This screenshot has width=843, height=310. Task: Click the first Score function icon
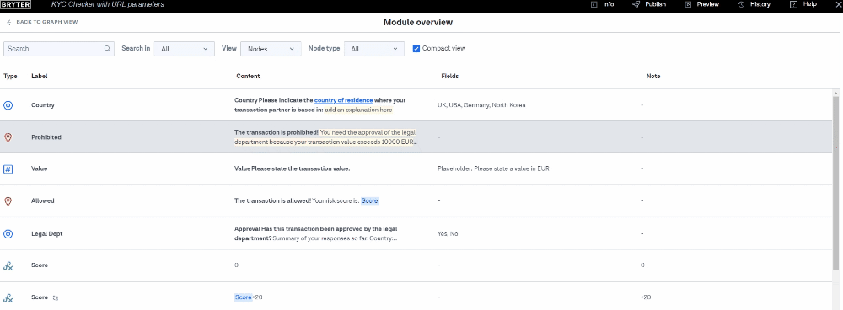click(x=8, y=265)
